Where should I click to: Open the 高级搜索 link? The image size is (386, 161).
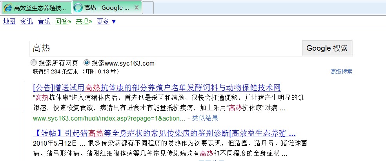tap(341, 71)
